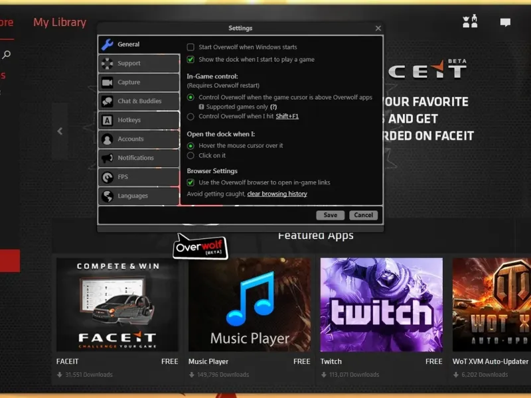Select Control Overwolf when I hit hotkey option
531x398 pixels.
pos(190,117)
